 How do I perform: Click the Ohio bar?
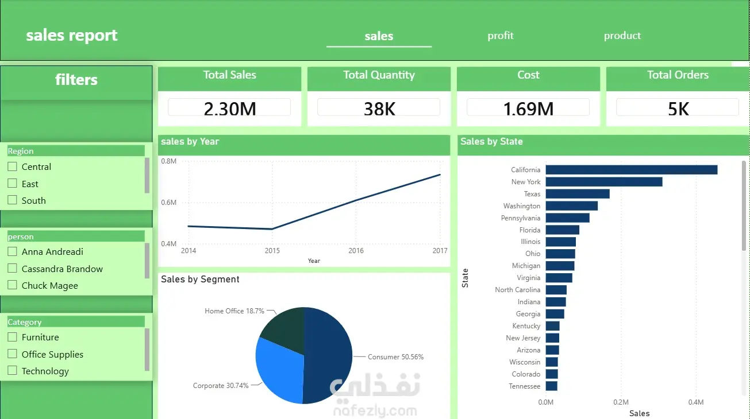[x=560, y=254]
